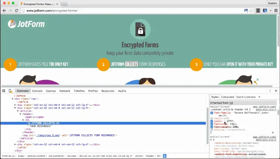
Task: Open the Profiles tab
Action: [93, 91]
